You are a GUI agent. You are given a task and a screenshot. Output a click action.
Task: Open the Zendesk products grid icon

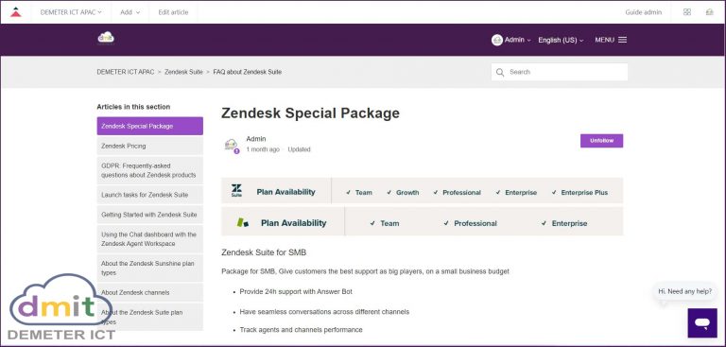(687, 12)
